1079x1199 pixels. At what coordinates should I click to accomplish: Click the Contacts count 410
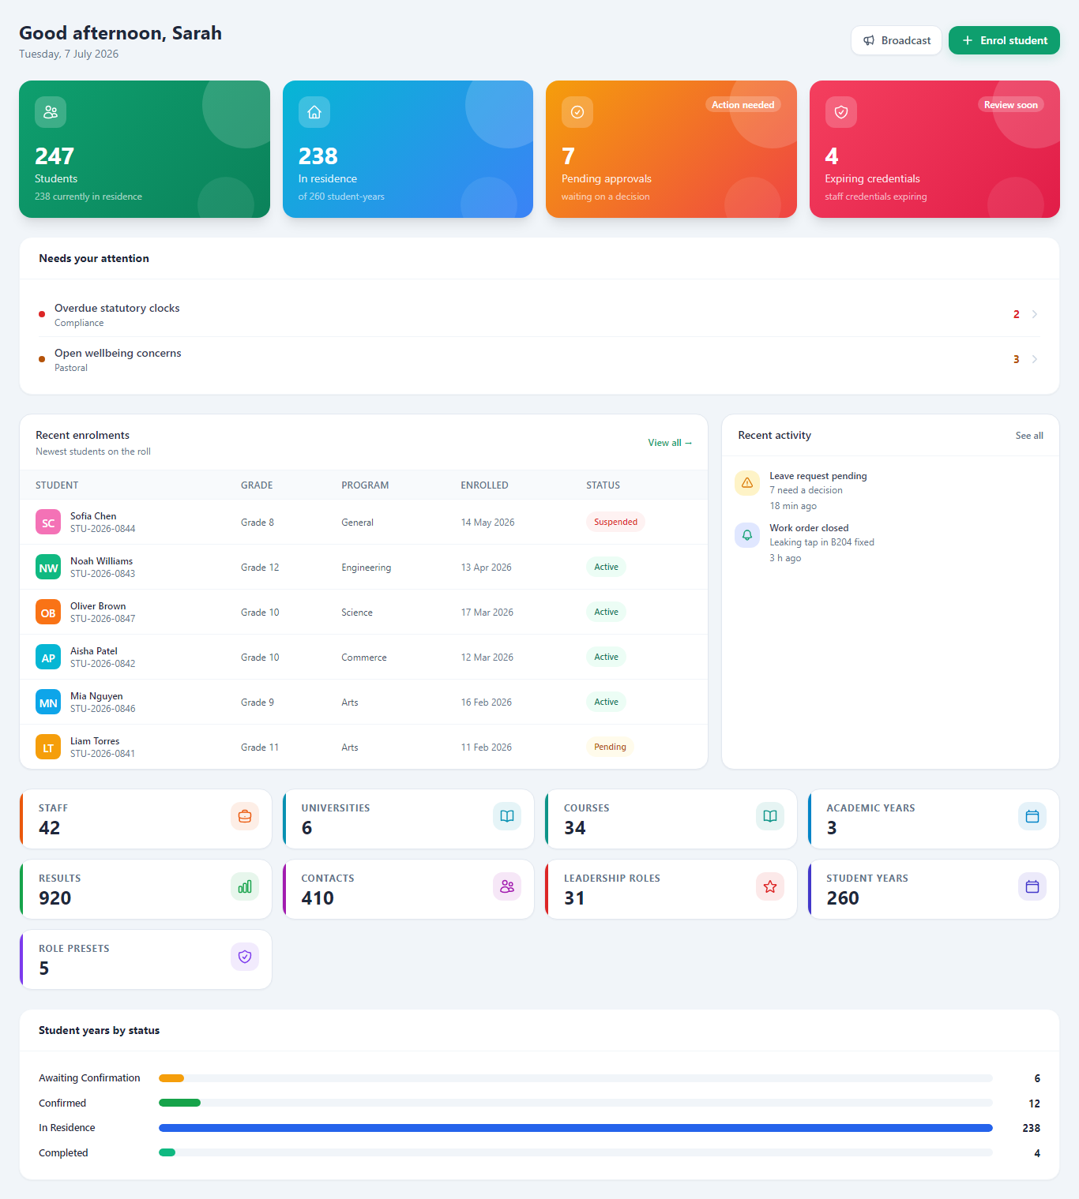318,898
